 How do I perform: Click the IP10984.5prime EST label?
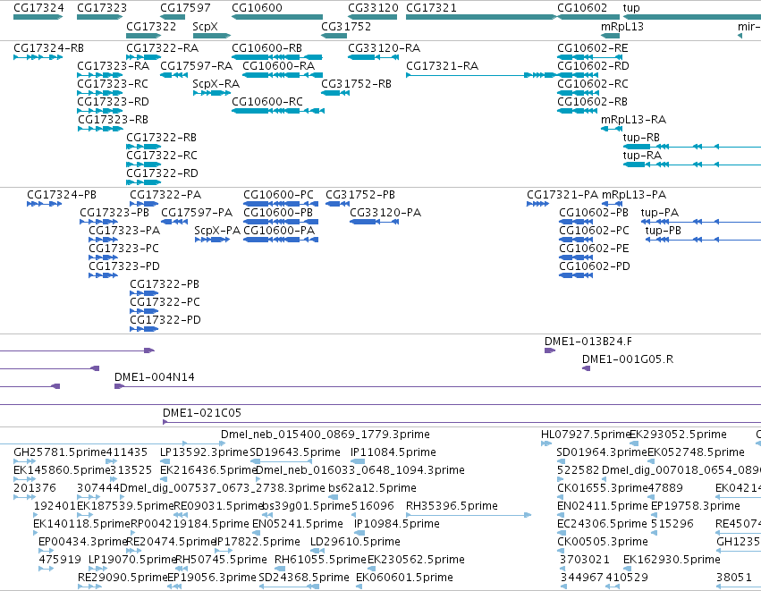click(396, 525)
